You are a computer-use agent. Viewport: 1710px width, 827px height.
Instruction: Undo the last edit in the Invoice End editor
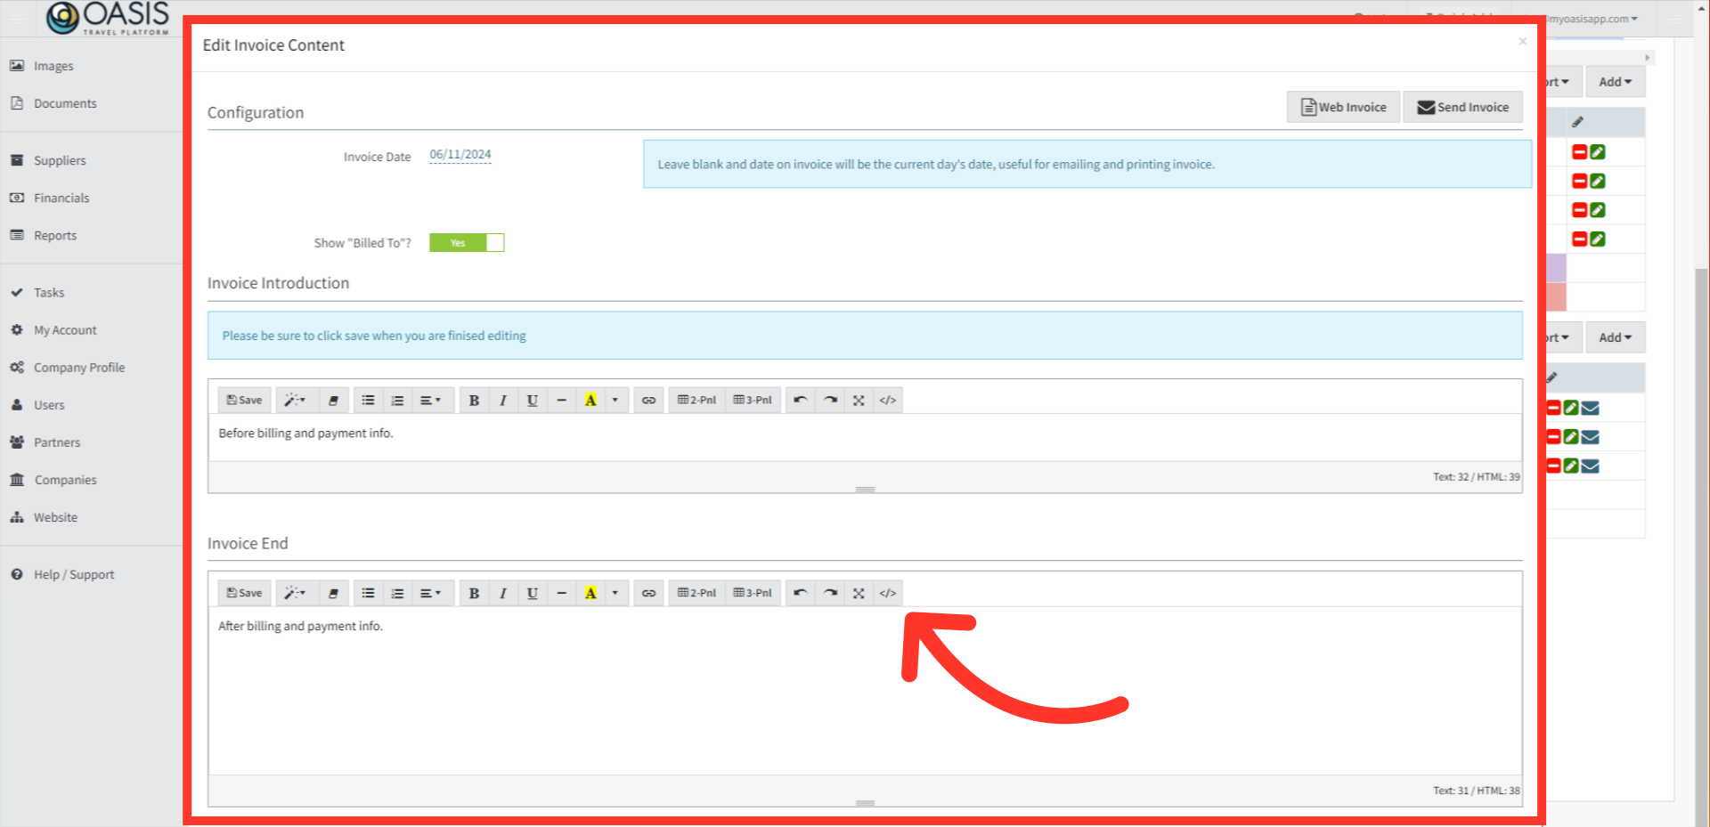point(799,592)
